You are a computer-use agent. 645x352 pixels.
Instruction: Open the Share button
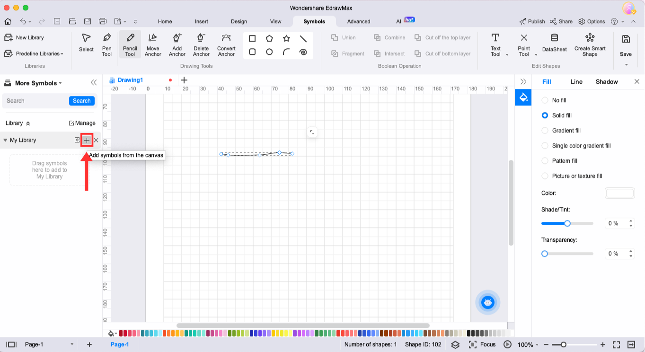[561, 21]
